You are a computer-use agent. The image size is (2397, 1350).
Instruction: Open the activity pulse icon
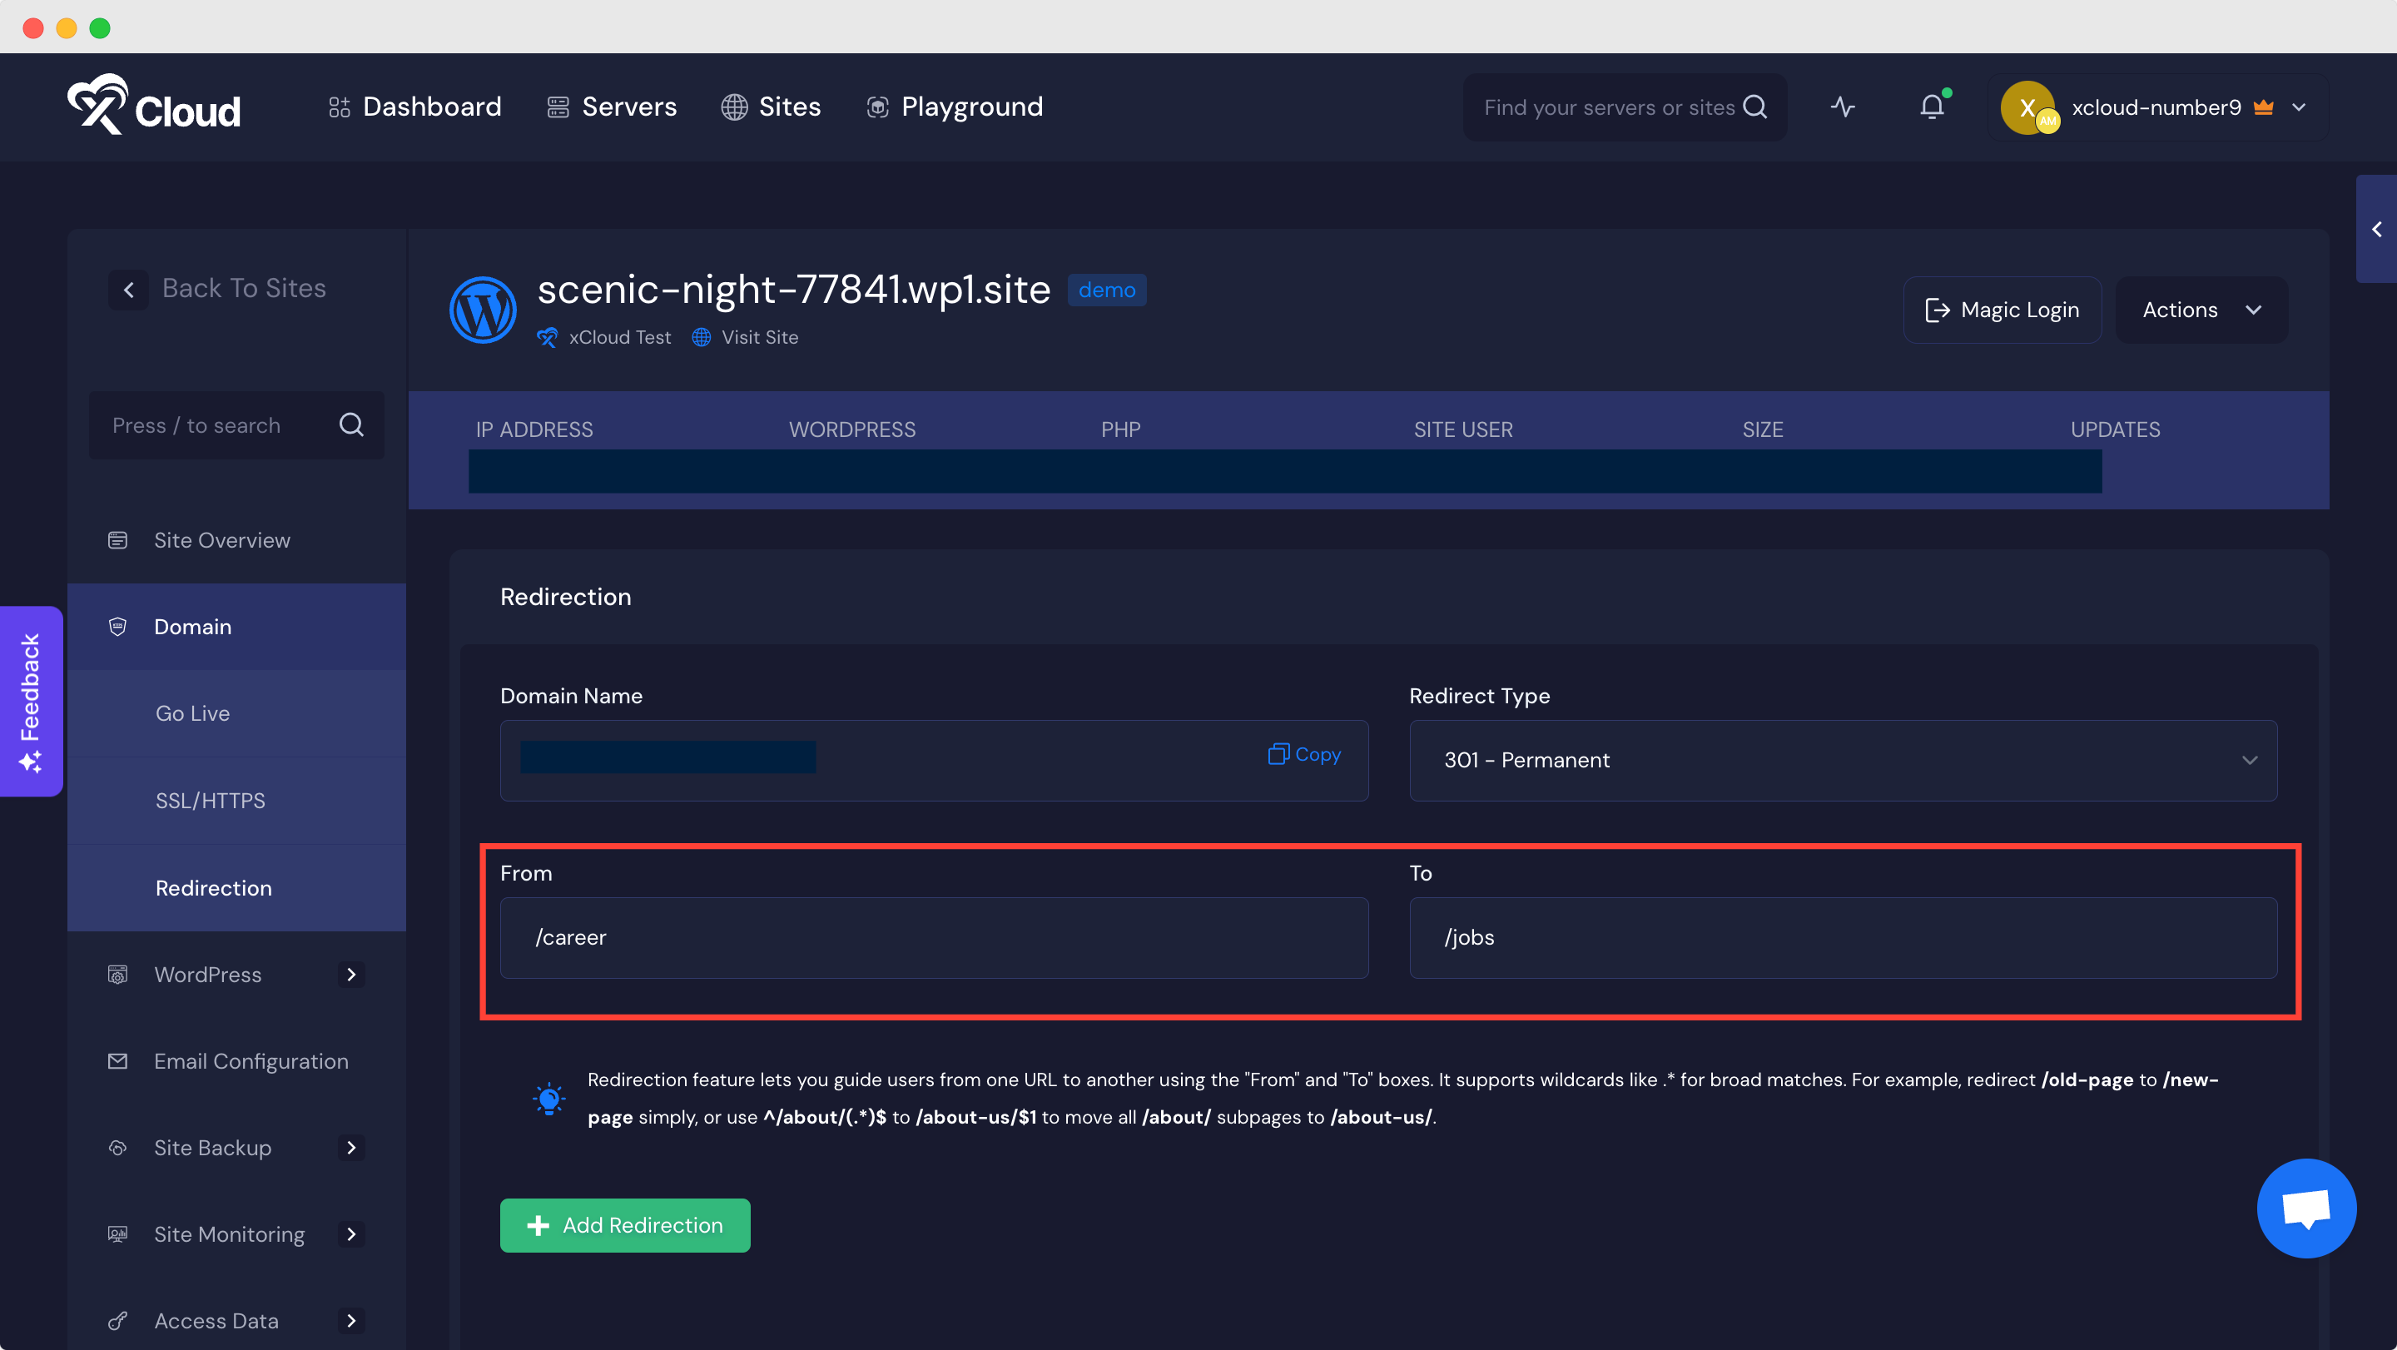click(1843, 107)
